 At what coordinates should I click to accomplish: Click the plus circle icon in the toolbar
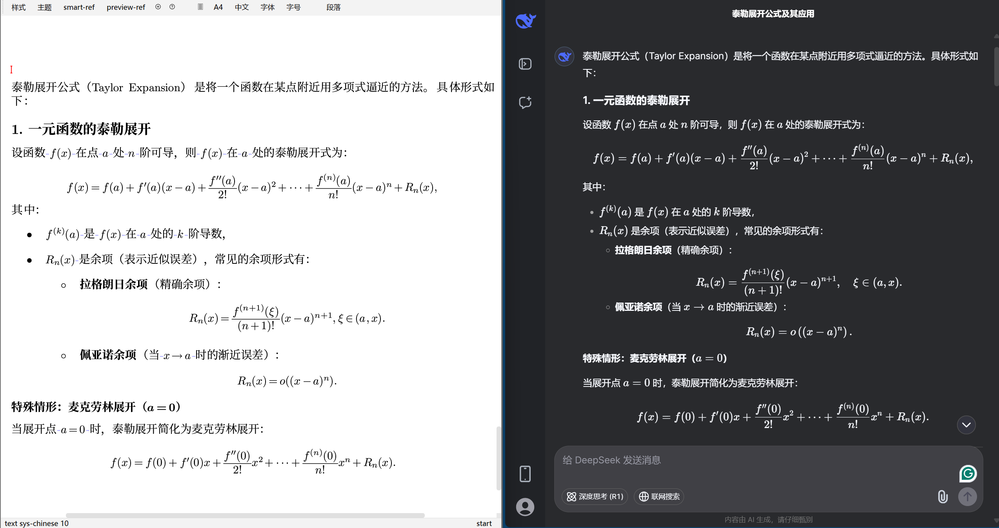158,7
